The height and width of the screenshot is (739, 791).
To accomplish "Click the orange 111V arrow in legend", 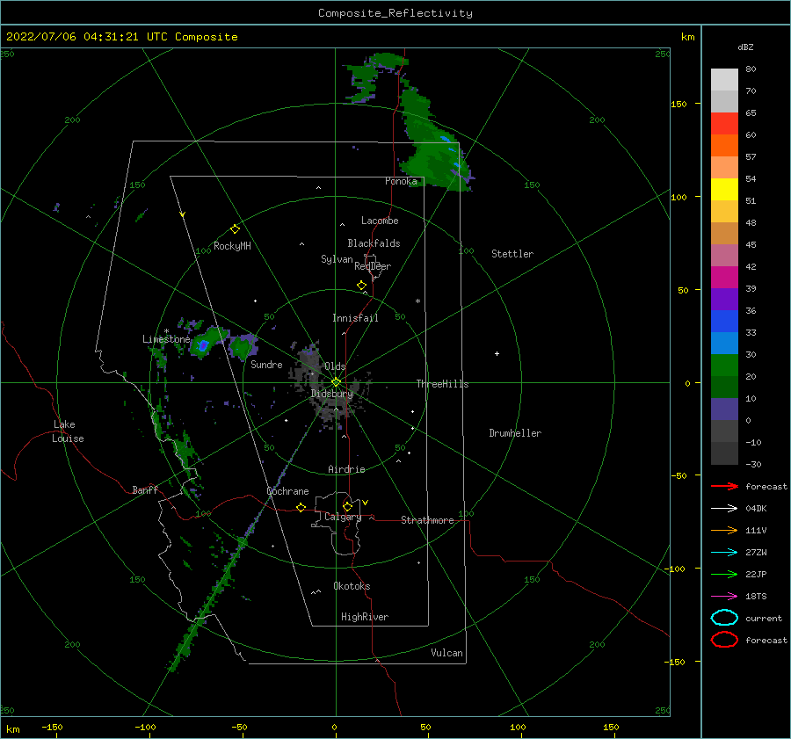I will click(724, 530).
